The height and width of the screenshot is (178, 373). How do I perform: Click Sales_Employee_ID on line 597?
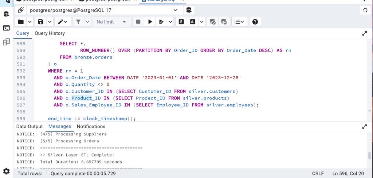pyautogui.click(x=96, y=105)
